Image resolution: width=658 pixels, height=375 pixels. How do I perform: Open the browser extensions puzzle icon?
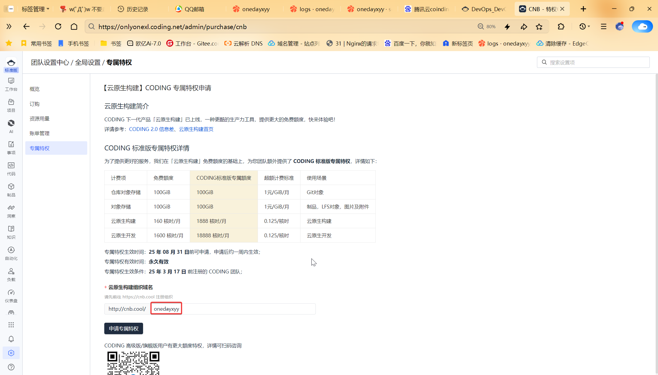(x=561, y=26)
